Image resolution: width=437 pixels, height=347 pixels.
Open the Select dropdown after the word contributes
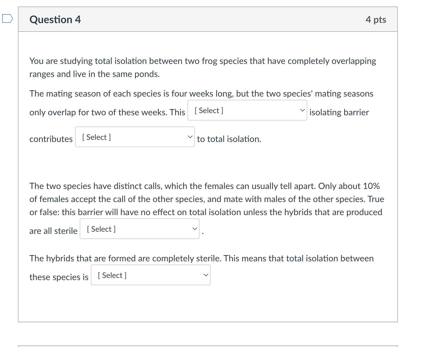(x=134, y=137)
